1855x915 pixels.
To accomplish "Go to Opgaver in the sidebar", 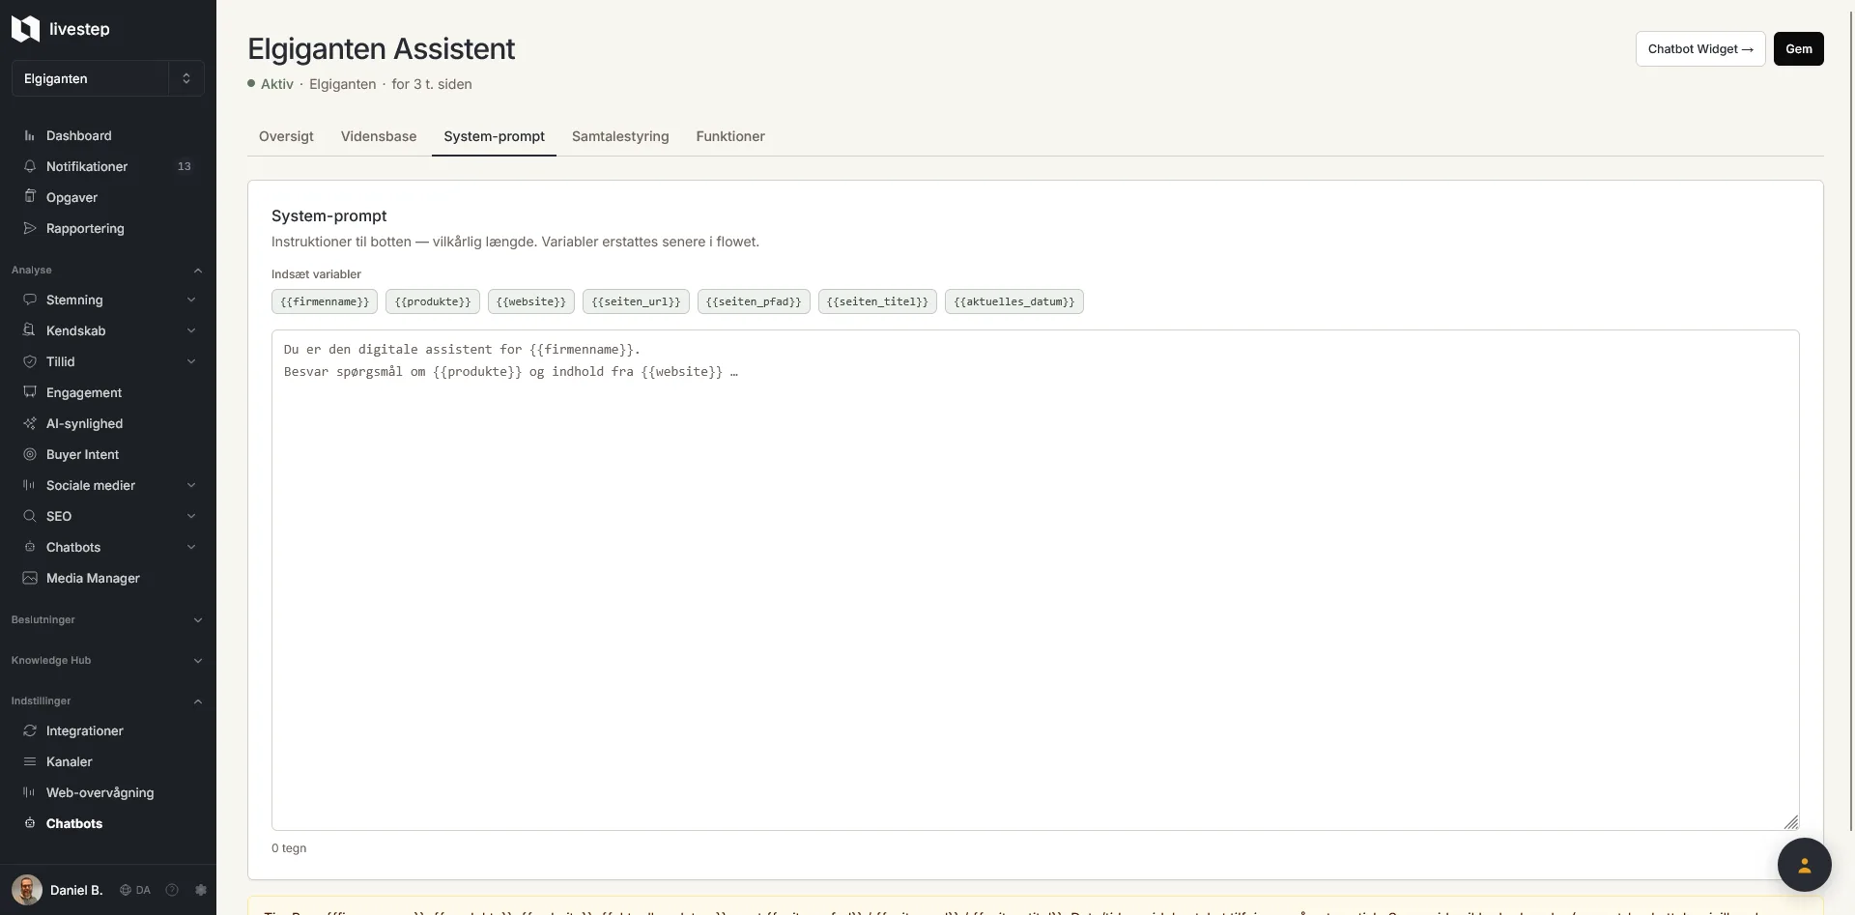I will click(108, 197).
